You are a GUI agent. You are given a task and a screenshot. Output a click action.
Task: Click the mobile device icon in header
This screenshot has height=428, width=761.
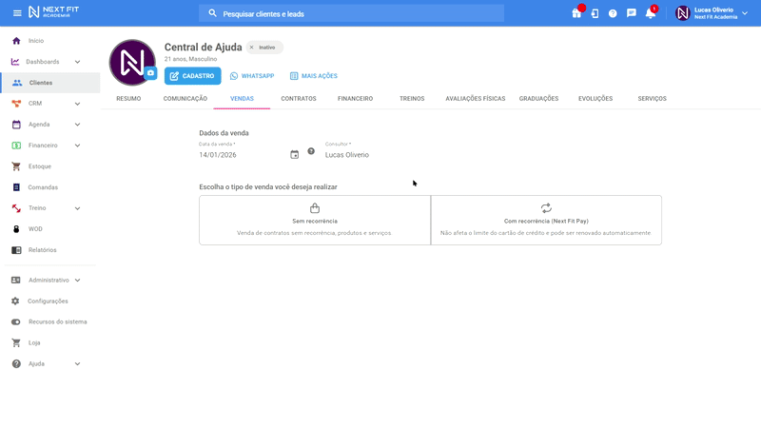tap(595, 13)
